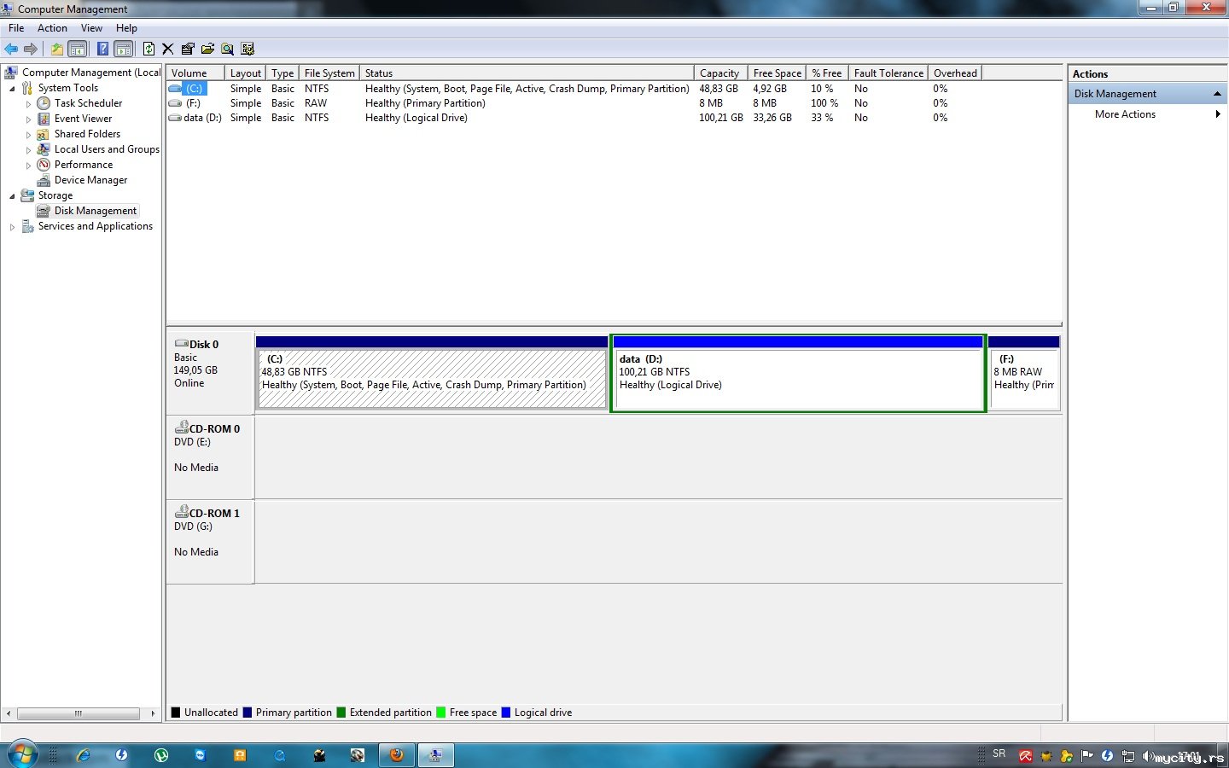The image size is (1229, 768).
Task: Select the (F:) 8 MB RAW partition block
Action: (1024, 373)
